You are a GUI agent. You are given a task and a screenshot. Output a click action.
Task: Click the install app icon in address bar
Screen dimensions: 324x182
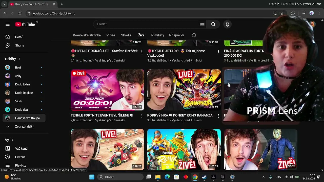pyautogui.click(x=275, y=13)
